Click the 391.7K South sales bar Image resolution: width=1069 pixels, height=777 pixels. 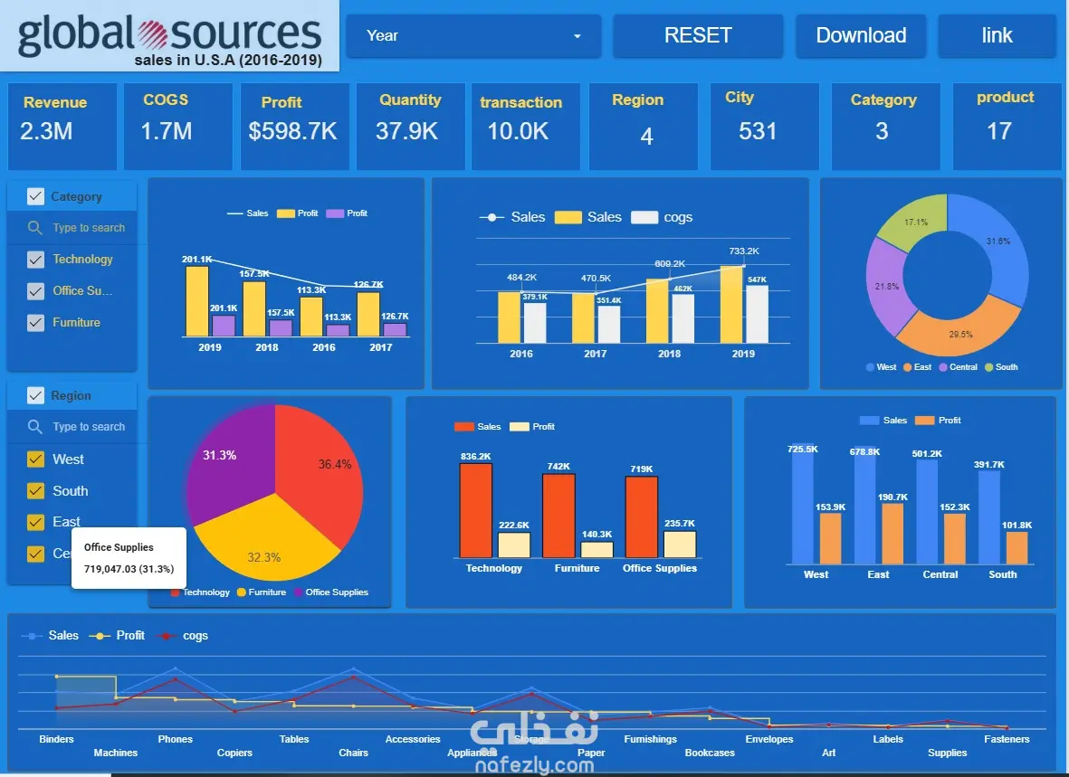tap(989, 517)
